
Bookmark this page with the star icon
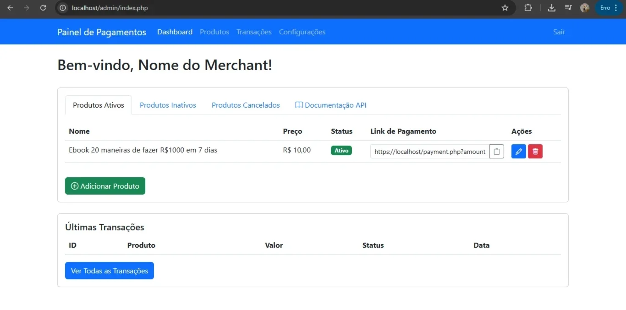505,8
